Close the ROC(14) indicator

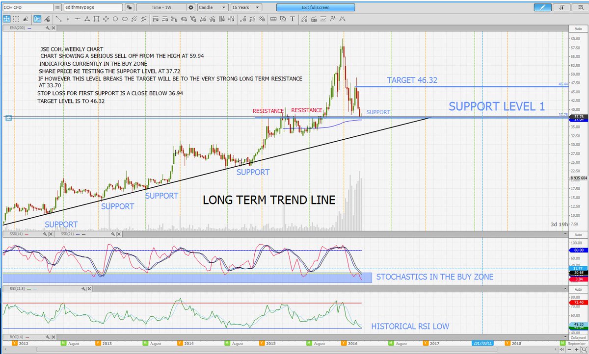[x=54, y=337]
